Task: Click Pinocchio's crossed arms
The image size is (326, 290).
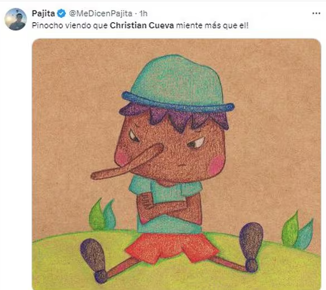Action: 170,207
